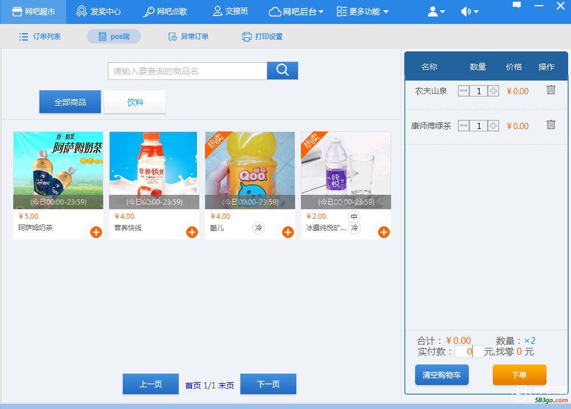Increase 农夫山泉 quantity with plus
571x409 pixels.
tap(493, 91)
